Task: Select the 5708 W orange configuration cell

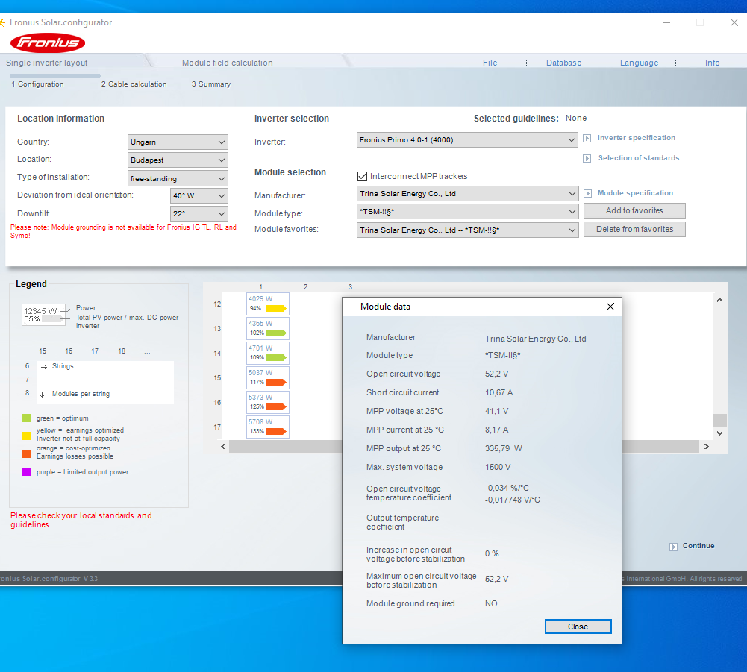Action: (x=267, y=427)
